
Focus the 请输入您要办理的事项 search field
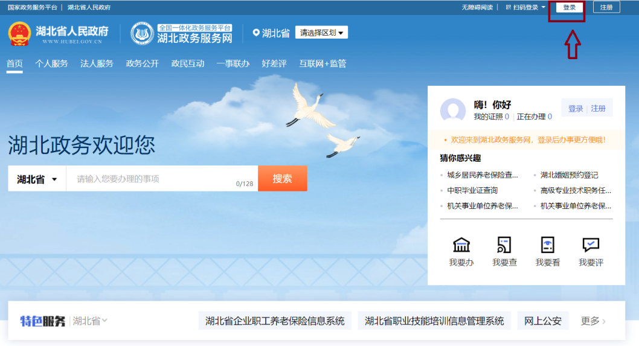click(x=162, y=179)
